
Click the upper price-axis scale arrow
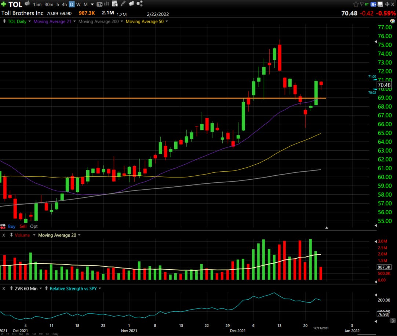pos(375,42)
